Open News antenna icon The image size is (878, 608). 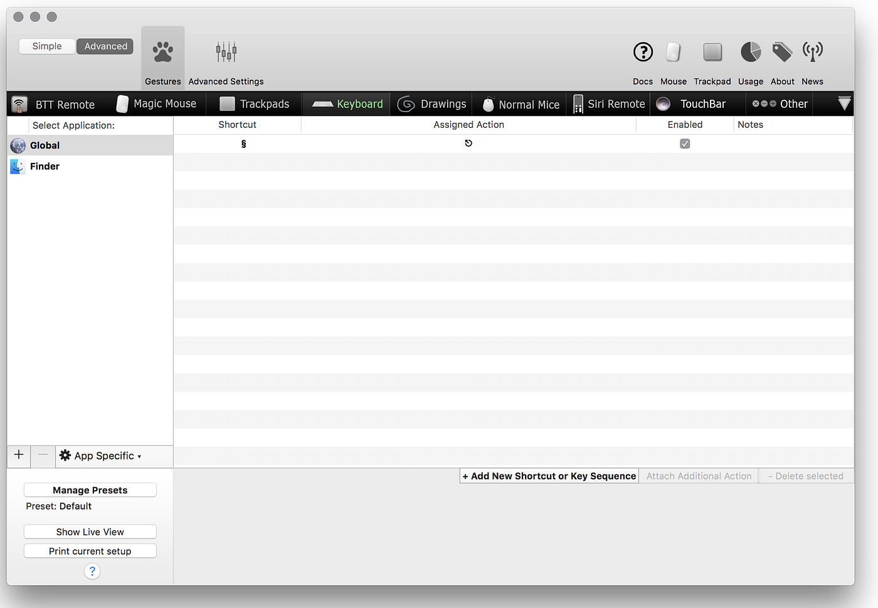point(813,52)
